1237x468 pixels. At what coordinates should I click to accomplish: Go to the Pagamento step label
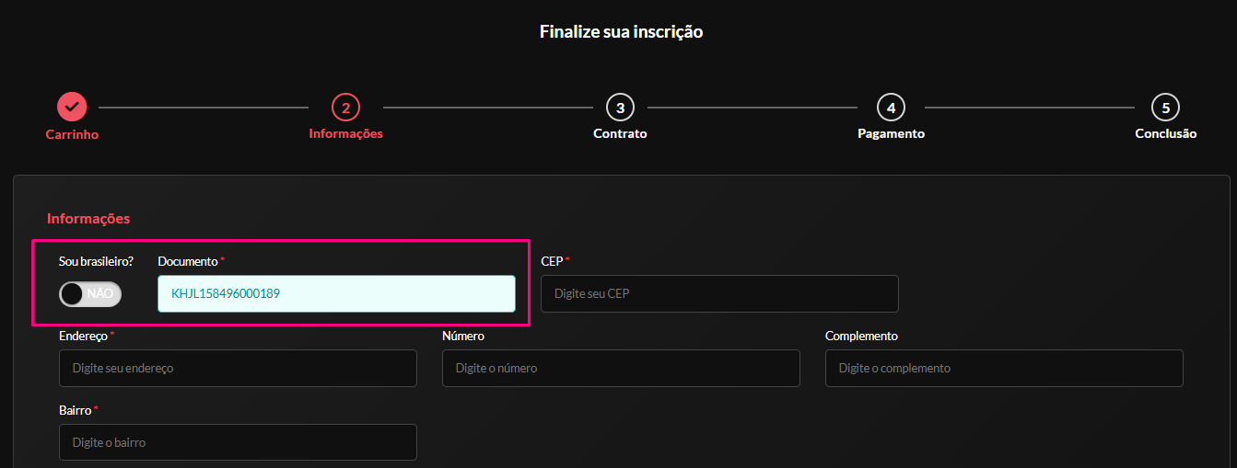[x=891, y=133]
